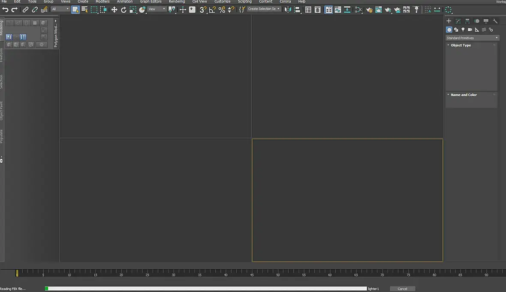Toggle the Spinner Snap button
506x292 pixels.
coord(231,10)
